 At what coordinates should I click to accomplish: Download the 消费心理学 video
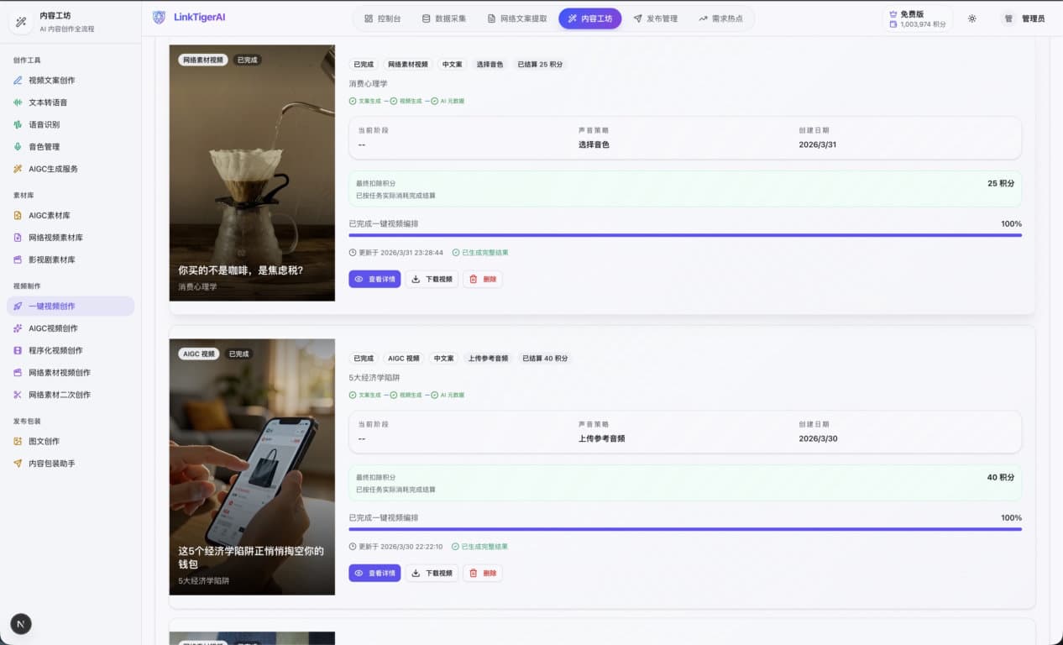point(432,280)
